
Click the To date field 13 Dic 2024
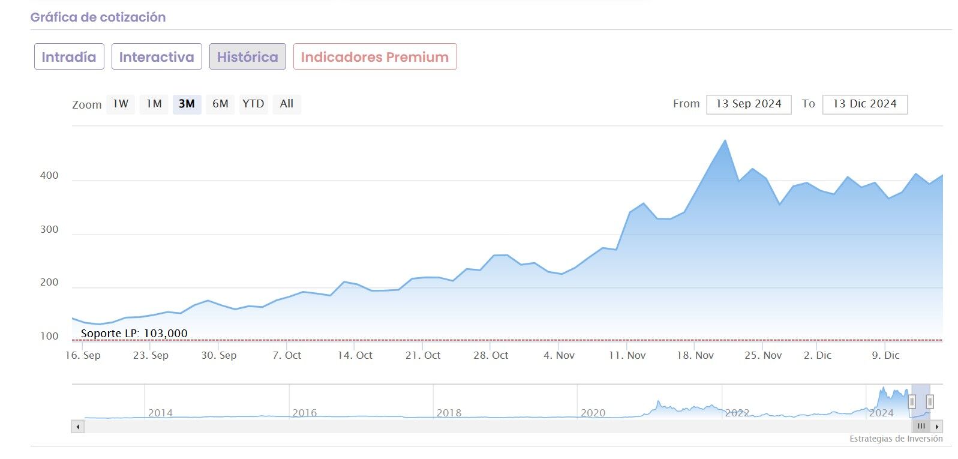865,104
